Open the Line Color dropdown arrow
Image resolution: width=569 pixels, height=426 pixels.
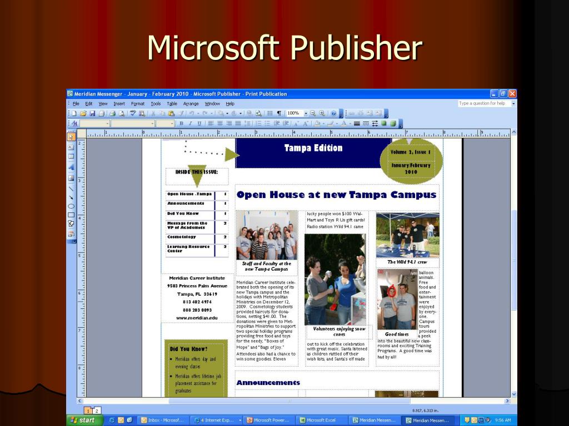point(336,124)
